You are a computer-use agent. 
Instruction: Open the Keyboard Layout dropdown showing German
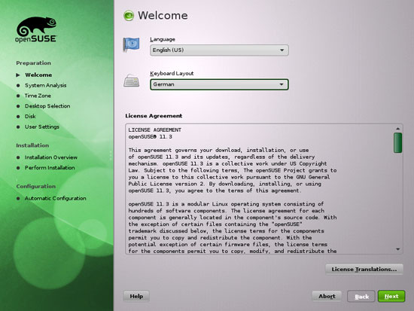point(219,84)
